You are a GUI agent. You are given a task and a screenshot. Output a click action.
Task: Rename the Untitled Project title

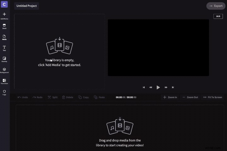(26, 6)
